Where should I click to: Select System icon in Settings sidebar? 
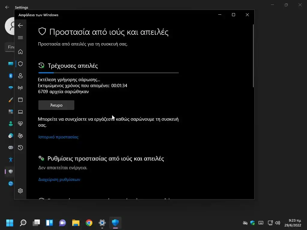tap(10, 64)
